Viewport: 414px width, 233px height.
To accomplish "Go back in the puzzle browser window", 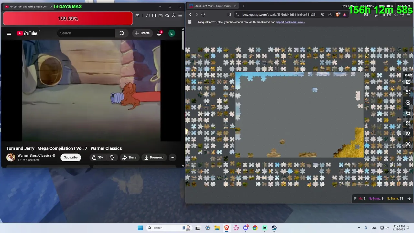I will tap(190, 15).
